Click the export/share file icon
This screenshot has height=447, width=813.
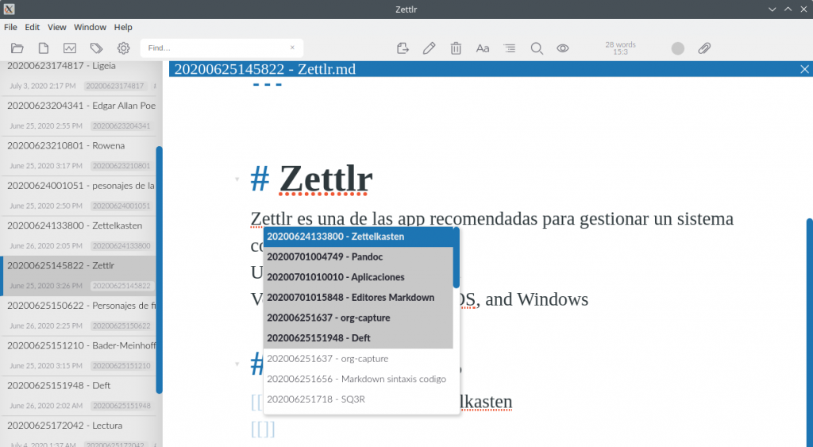(x=403, y=48)
